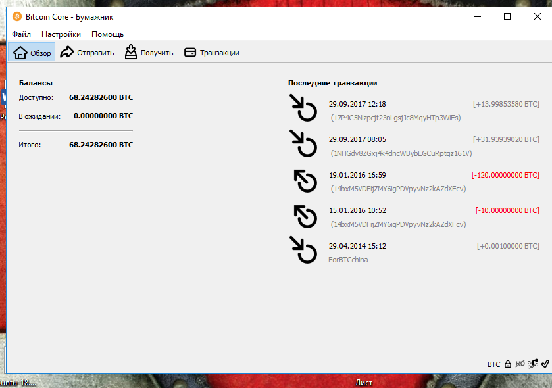The image size is (552, 388).
Task: Open the Получить tab
Action: point(149,53)
